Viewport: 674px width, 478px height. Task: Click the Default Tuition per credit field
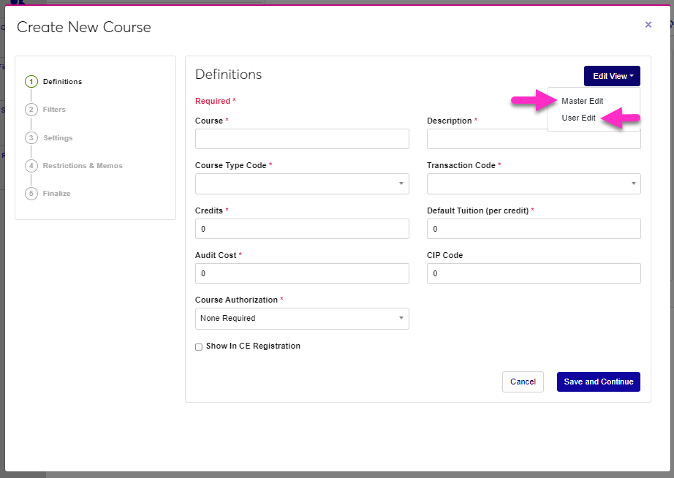point(534,229)
